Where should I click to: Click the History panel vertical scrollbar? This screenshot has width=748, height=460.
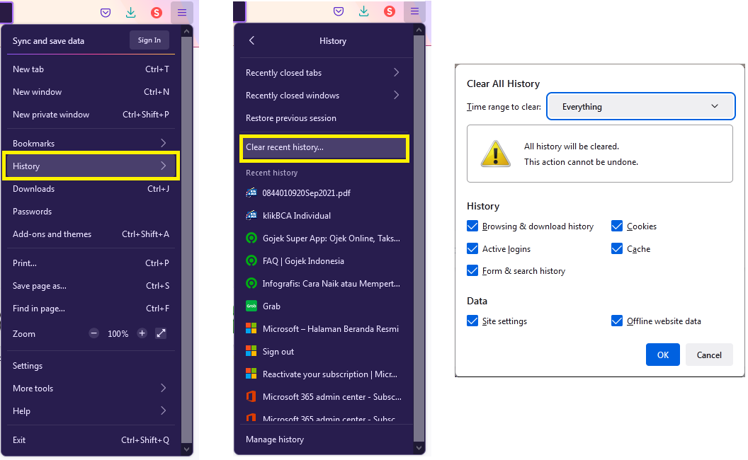(419, 238)
